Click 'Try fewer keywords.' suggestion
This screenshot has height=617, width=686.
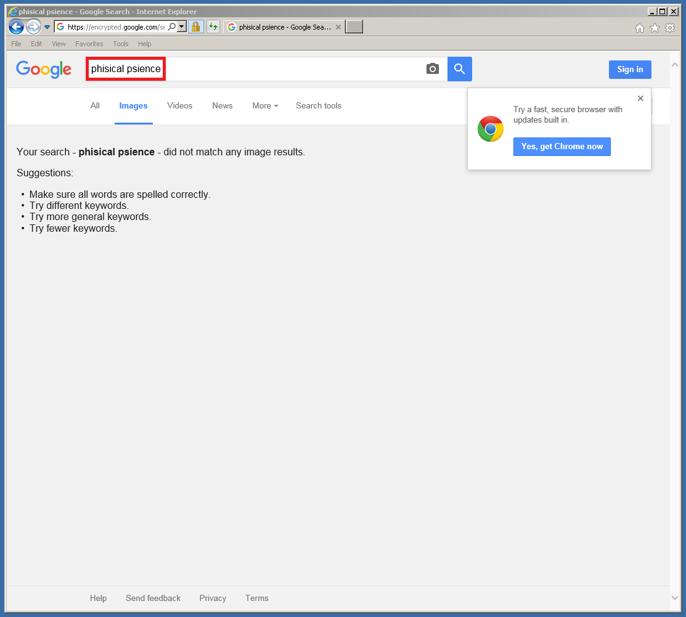(x=73, y=229)
